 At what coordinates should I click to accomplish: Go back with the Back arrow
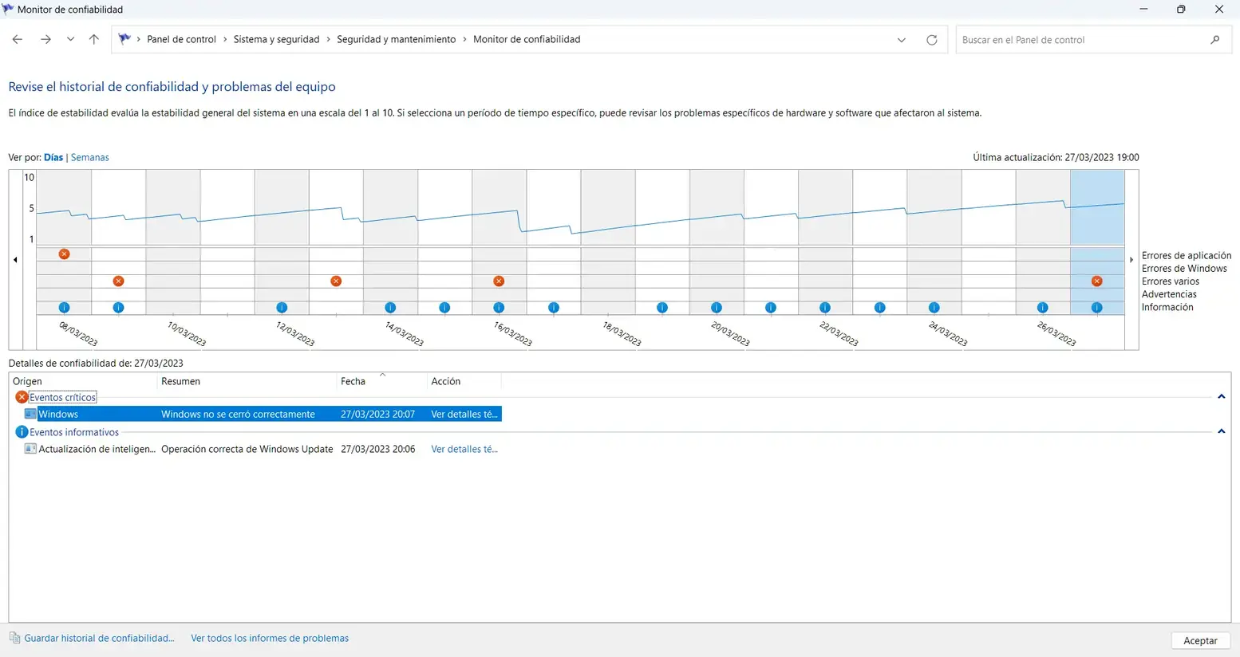pyautogui.click(x=18, y=39)
